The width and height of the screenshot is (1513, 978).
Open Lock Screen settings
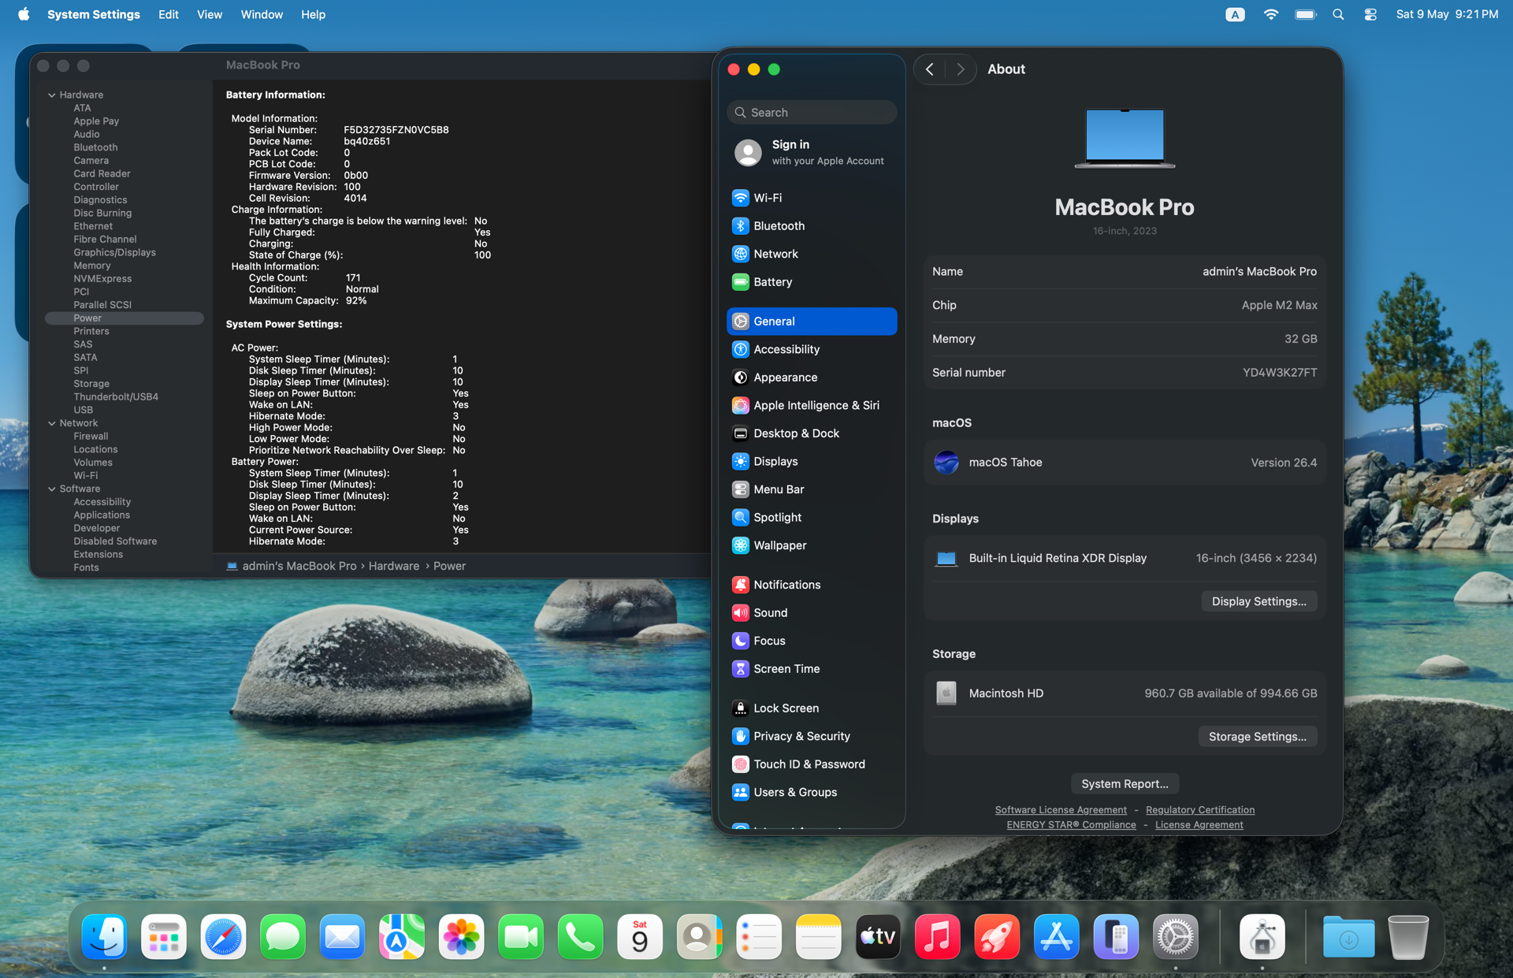click(812, 708)
